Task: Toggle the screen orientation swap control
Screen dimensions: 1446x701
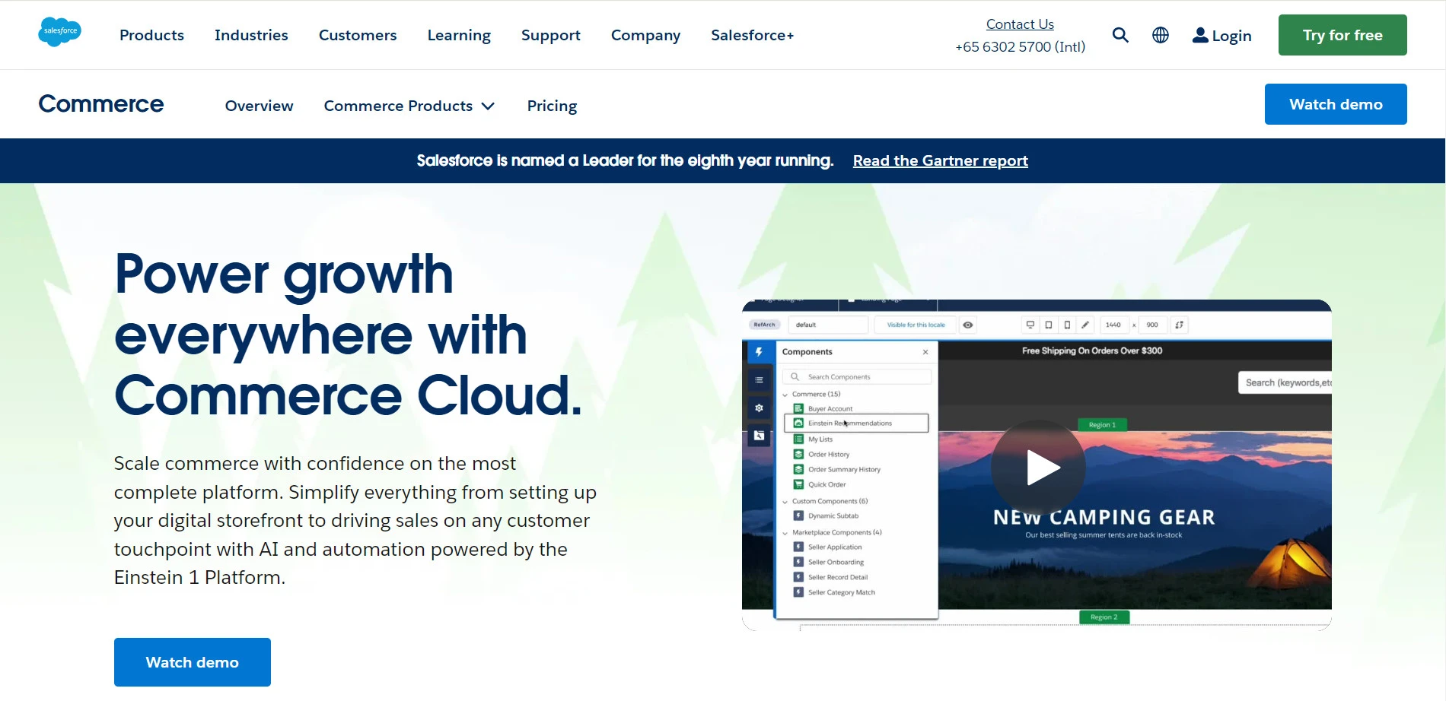Action: (x=1179, y=325)
